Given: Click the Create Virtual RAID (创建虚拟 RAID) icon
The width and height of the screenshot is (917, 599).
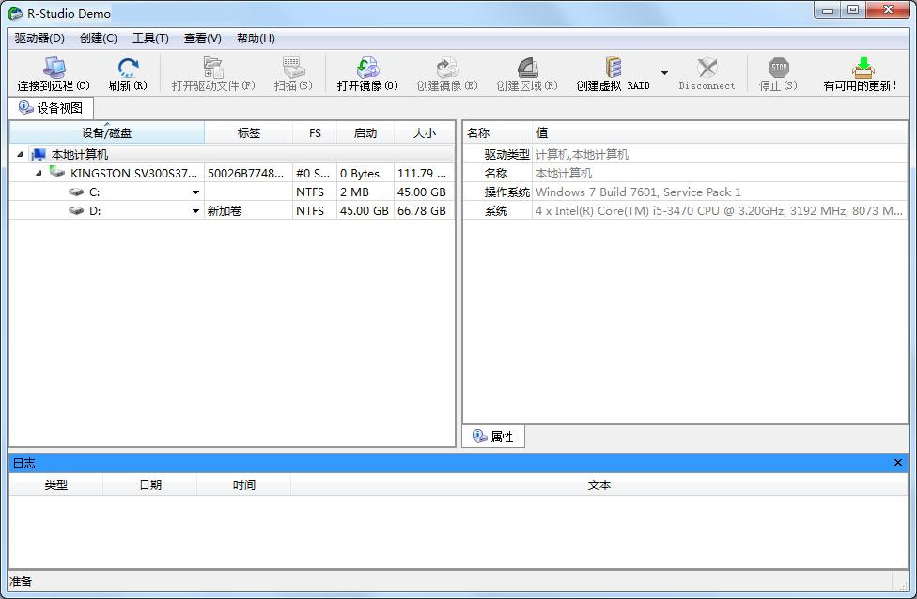Looking at the screenshot, I should coord(613,68).
